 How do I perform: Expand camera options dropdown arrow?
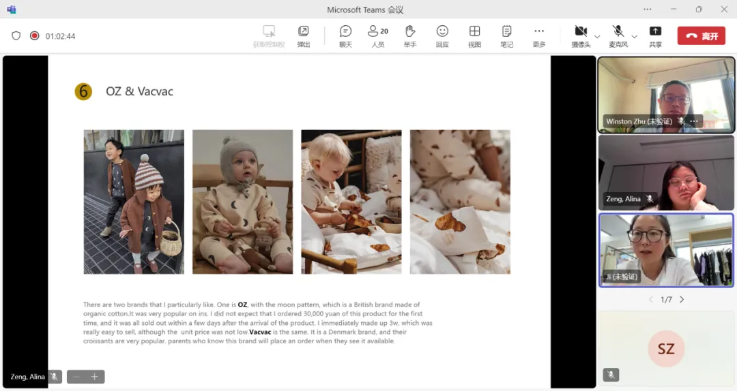[597, 36]
